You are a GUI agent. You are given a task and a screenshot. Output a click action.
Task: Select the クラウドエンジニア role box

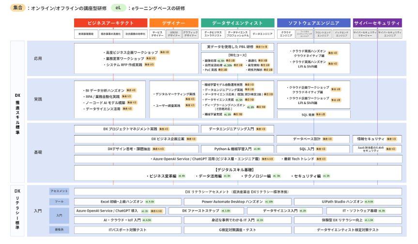pos(287,34)
